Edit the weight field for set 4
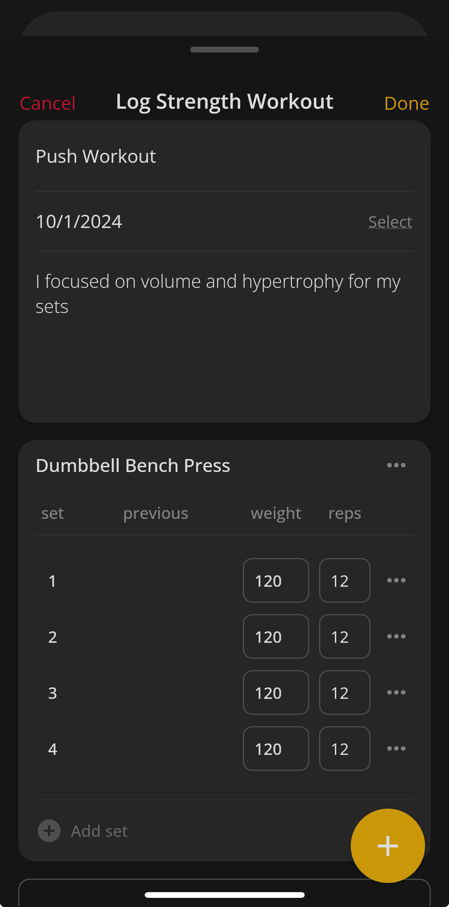 pyautogui.click(x=276, y=748)
